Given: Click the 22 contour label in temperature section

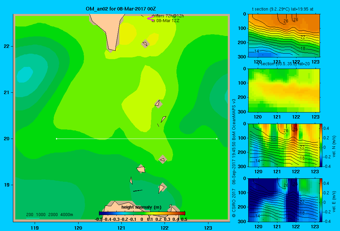Looking at the screenshot, I should coord(303,37).
